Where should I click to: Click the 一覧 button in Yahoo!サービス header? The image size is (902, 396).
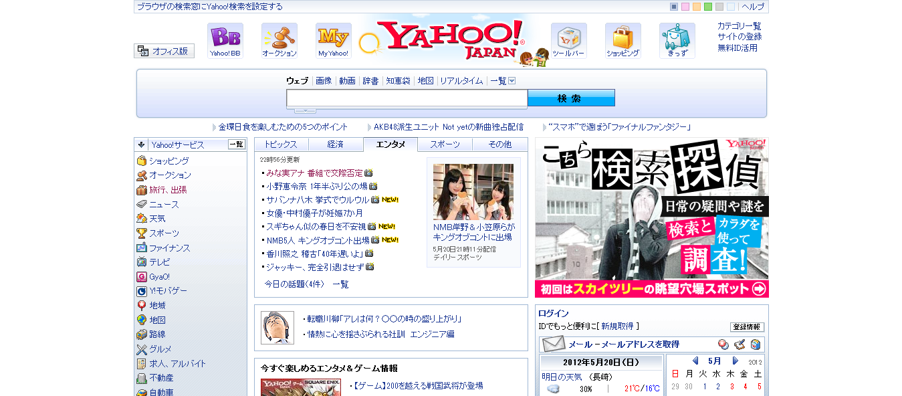tap(237, 144)
